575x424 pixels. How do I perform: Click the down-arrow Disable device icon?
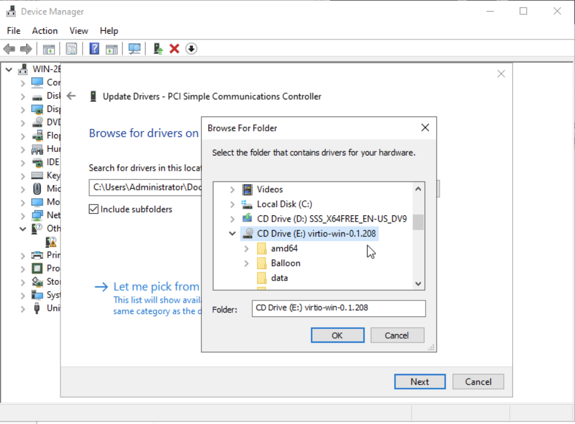click(191, 49)
